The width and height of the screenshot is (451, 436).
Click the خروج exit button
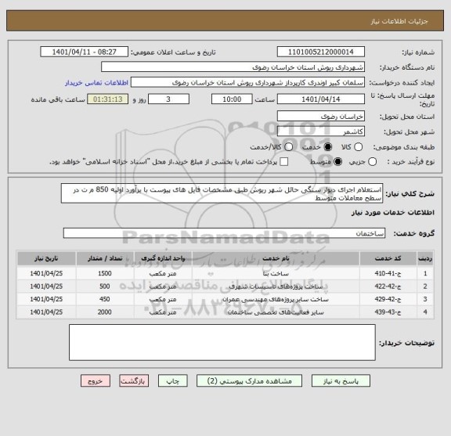coord(96,381)
